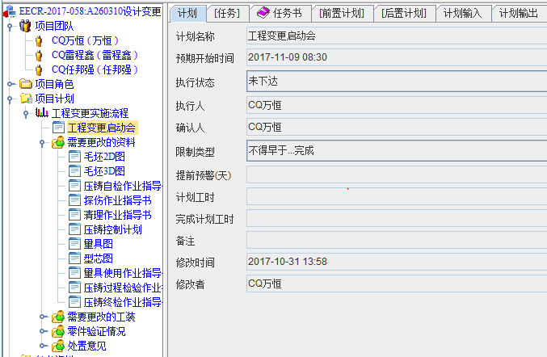
Task: Click the 完成计划工时 input field
Action: pos(397,219)
